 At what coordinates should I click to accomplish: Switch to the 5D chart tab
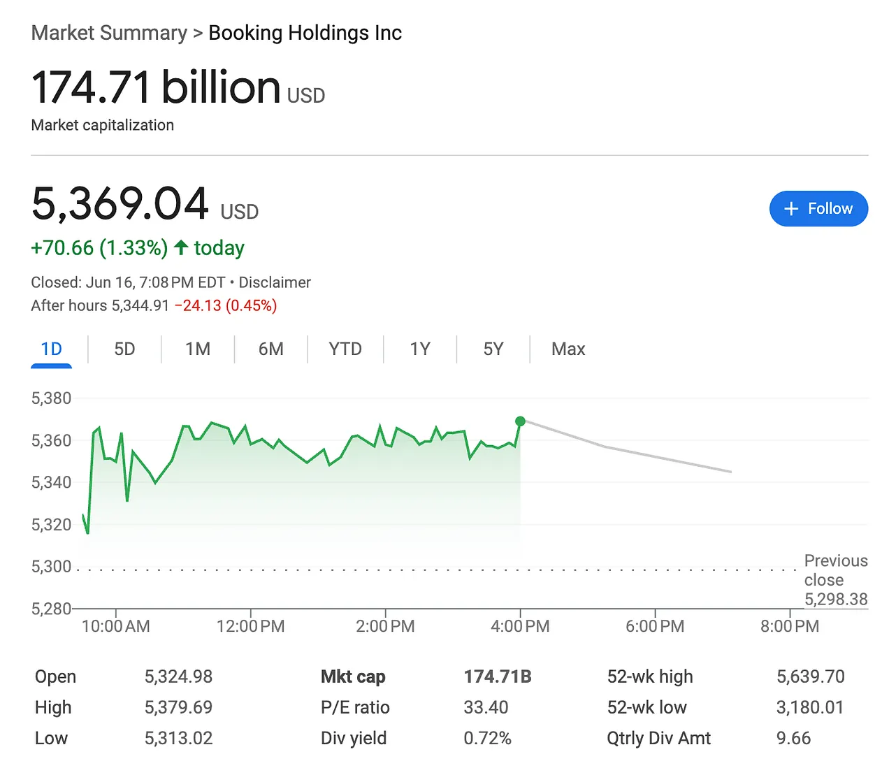124,349
